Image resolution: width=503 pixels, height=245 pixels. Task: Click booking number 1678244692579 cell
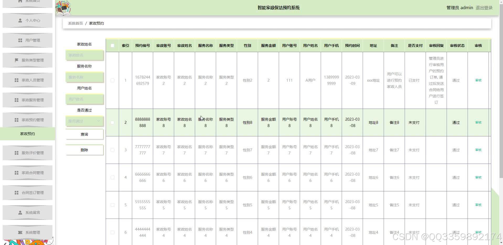tap(143, 80)
